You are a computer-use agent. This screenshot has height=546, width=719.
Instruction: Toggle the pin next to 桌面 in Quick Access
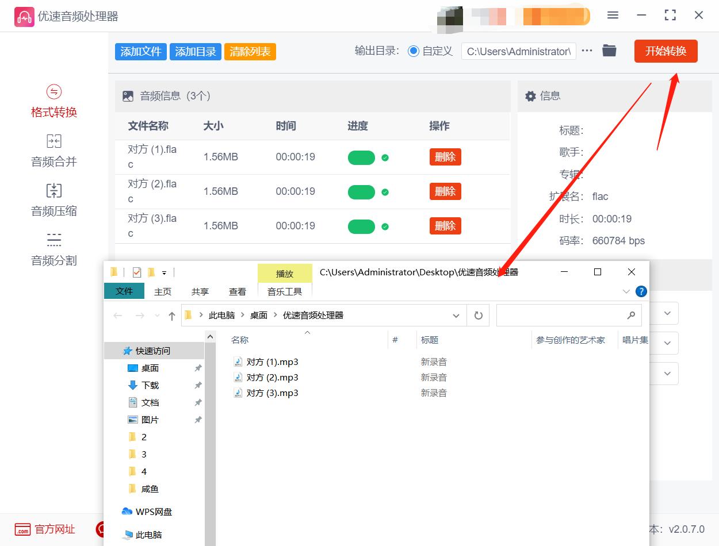click(x=198, y=367)
